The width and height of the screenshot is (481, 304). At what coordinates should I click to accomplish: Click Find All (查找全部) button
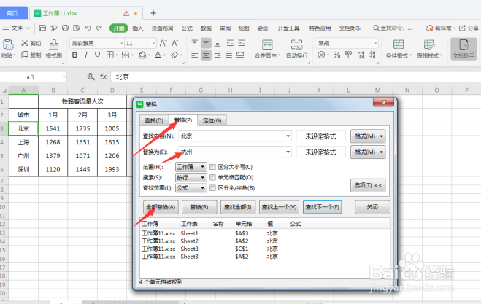point(238,207)
